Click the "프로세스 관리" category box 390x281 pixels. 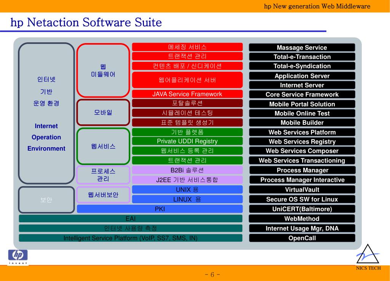(103, 175)
